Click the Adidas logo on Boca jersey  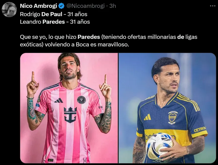click(x=148, y=117)
